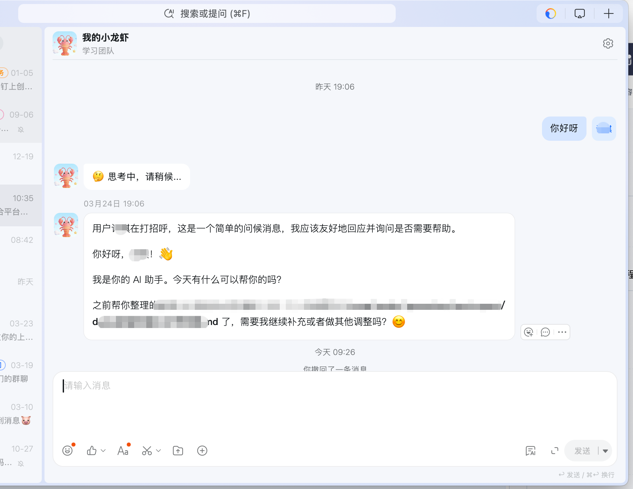633x489 pixels.
Task: Open chat settings gear icon
Action: (608, 44)
